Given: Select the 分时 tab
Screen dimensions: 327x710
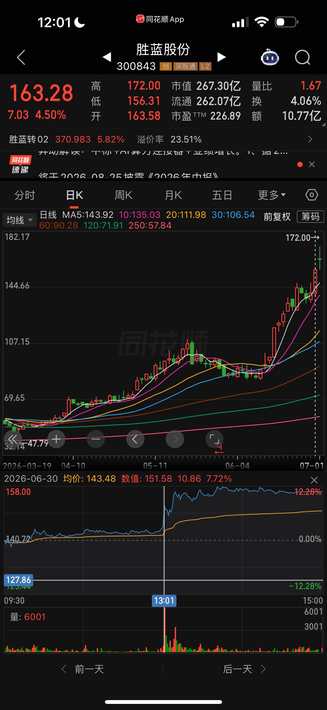Looking at the screenshot, I should pyautogui.click(x=25, y=195).
